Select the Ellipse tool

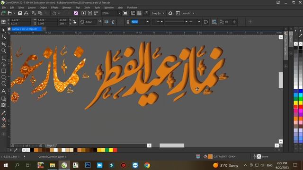[3, 77]
